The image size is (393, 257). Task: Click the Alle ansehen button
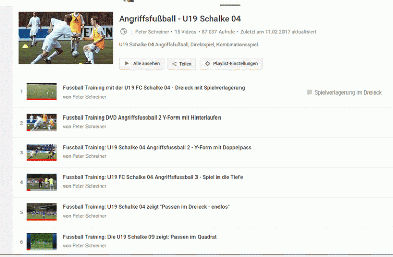(142, 64)
